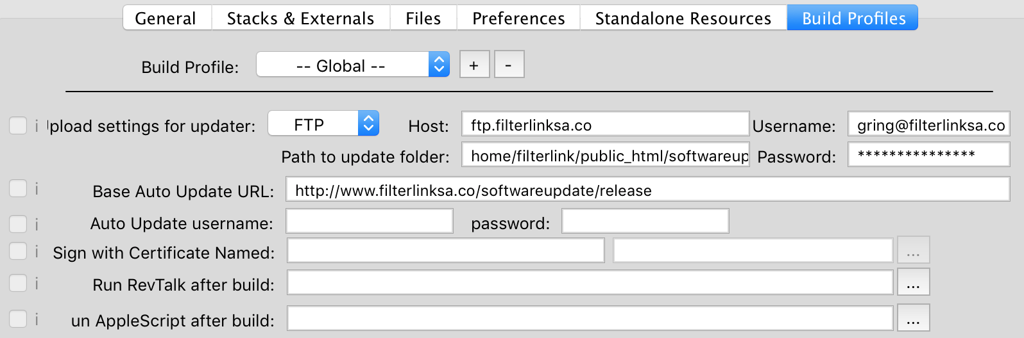Image resolution: width=1024 pixels, height=338 pixels.
Task: Open the Preferences tab
Action: coord(518,18)
